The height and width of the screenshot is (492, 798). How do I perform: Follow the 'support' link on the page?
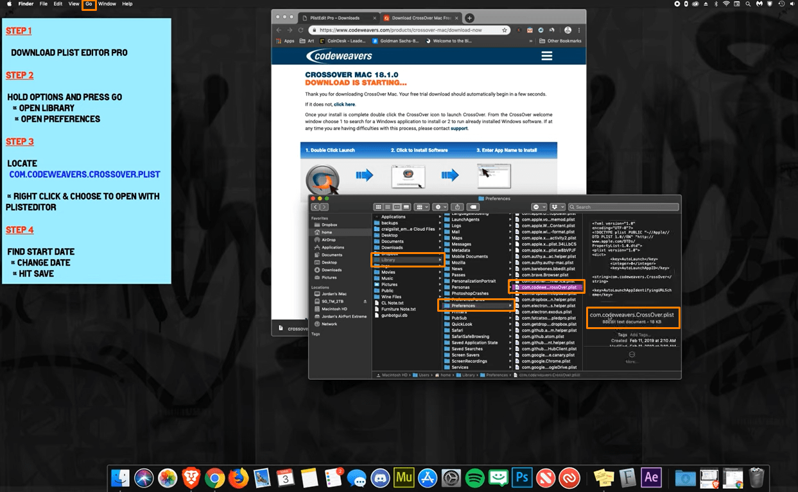[459, 128]
